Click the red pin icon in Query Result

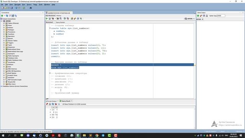(47, 104)
